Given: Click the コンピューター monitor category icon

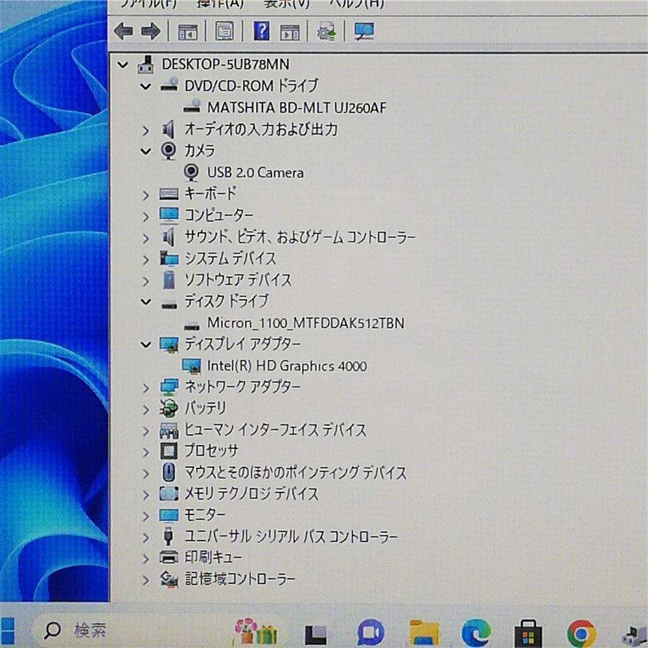Looking at the screenshot, I should click(169, 215).
